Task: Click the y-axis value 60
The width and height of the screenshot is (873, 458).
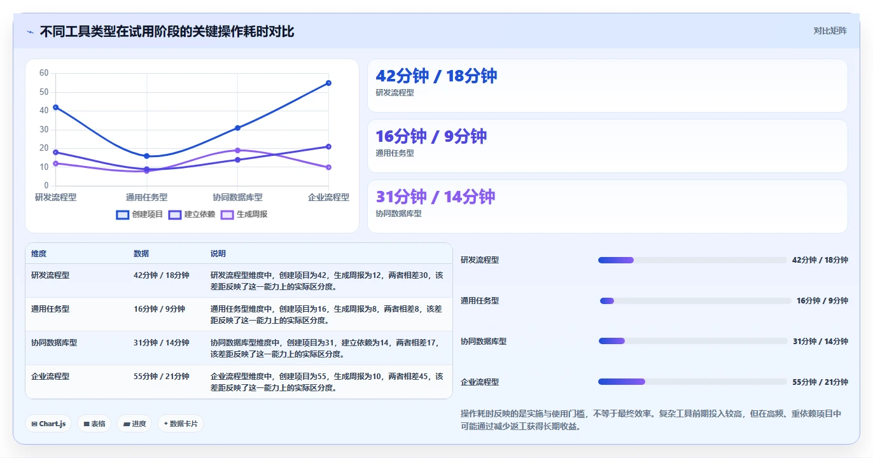Action: (x=44, y=73)
